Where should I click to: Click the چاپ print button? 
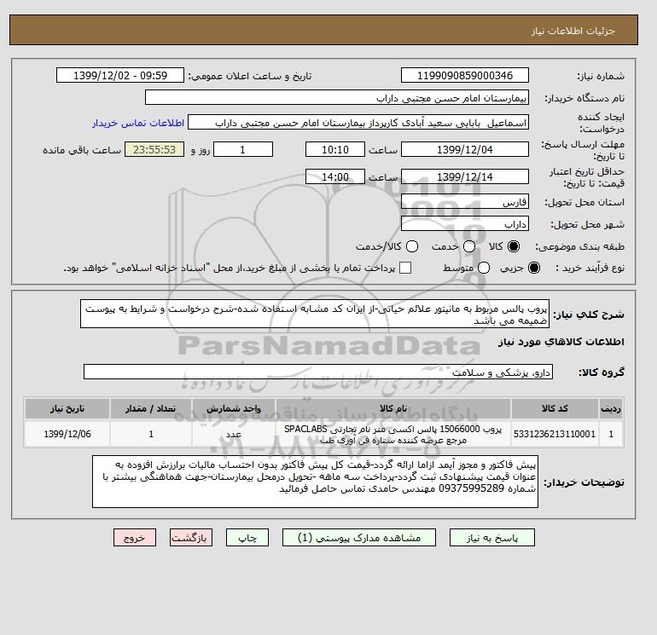[x=247, y=538]
